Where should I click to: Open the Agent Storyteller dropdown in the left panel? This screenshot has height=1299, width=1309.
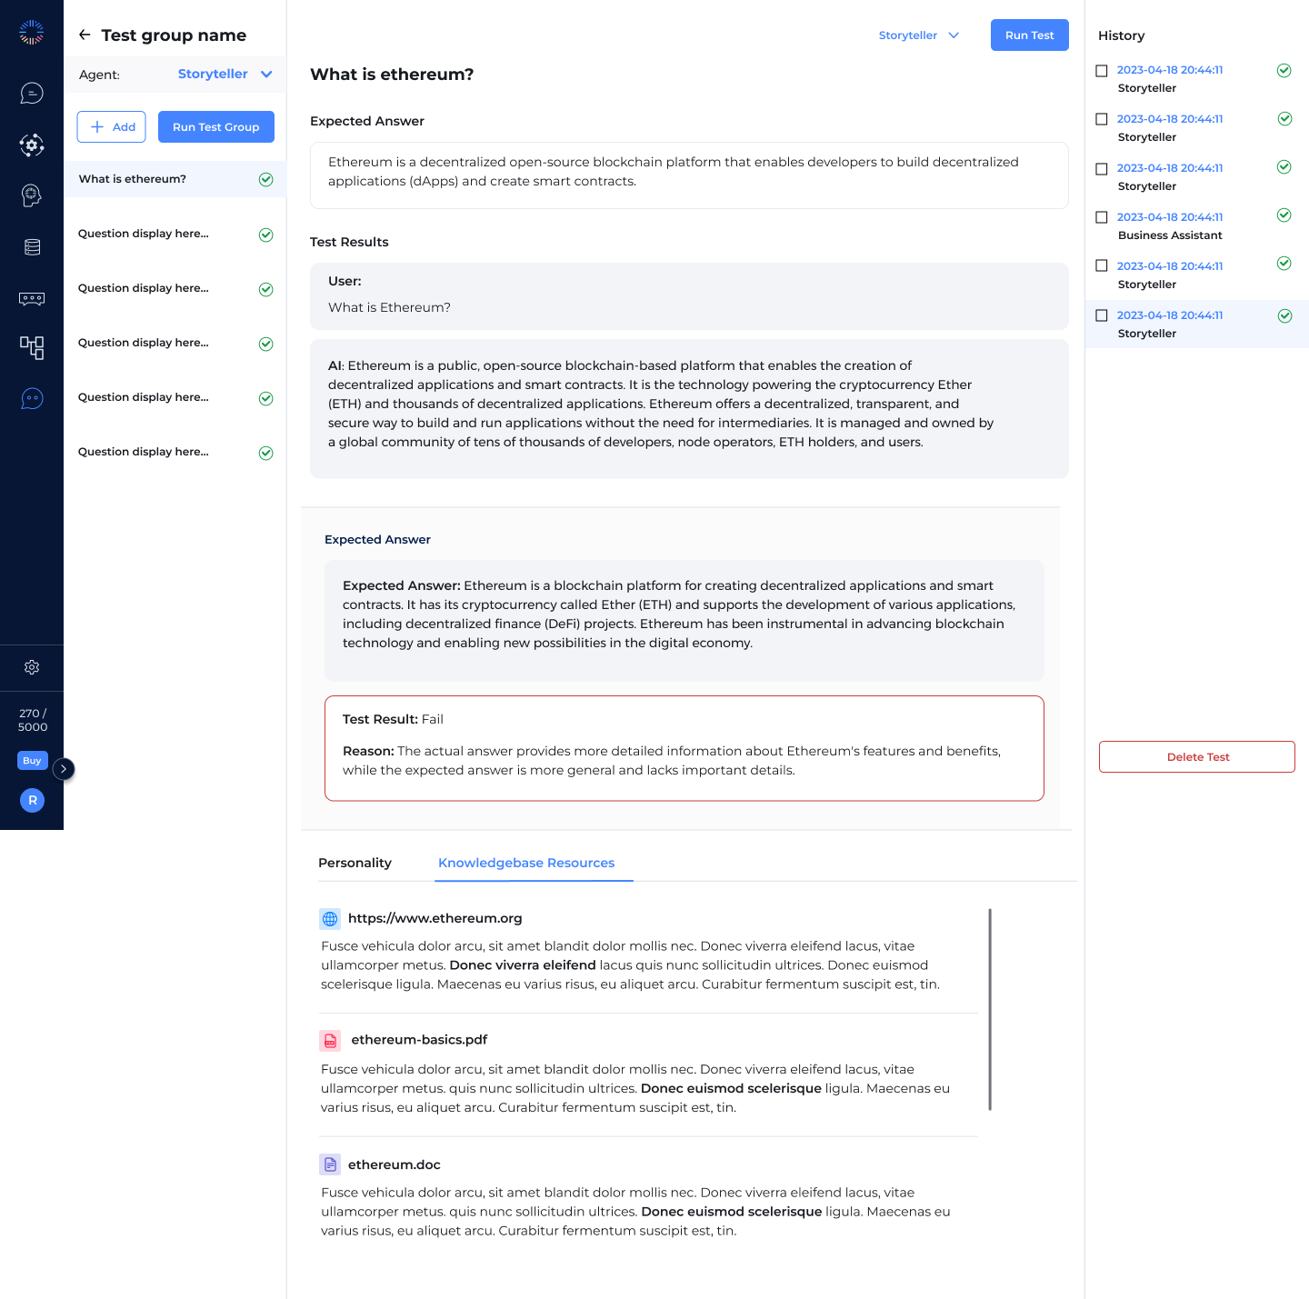click(x=225, y=74)
